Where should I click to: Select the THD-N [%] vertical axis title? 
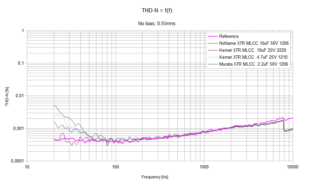coord(7,96)
